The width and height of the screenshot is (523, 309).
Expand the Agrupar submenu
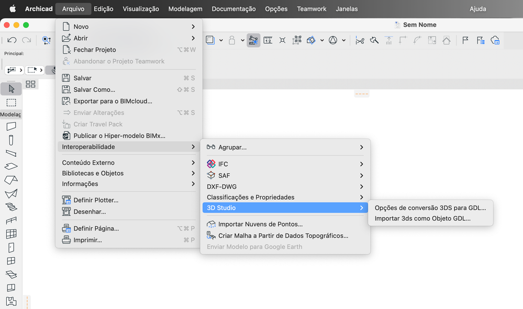tap(285, 147)
